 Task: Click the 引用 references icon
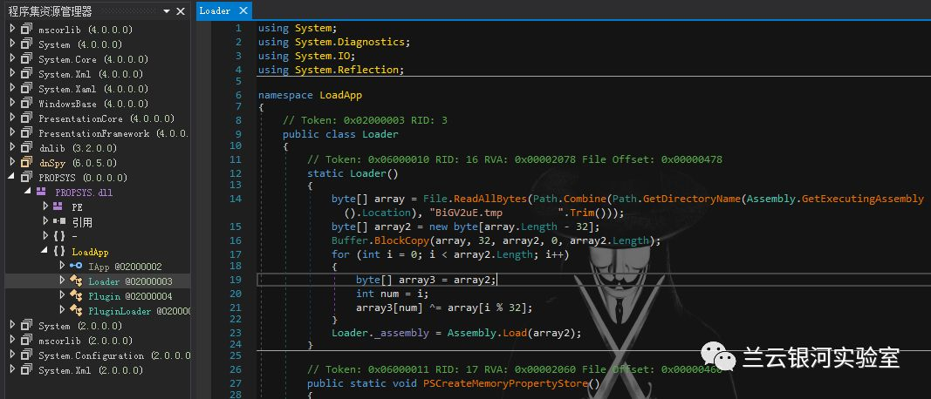59,221
